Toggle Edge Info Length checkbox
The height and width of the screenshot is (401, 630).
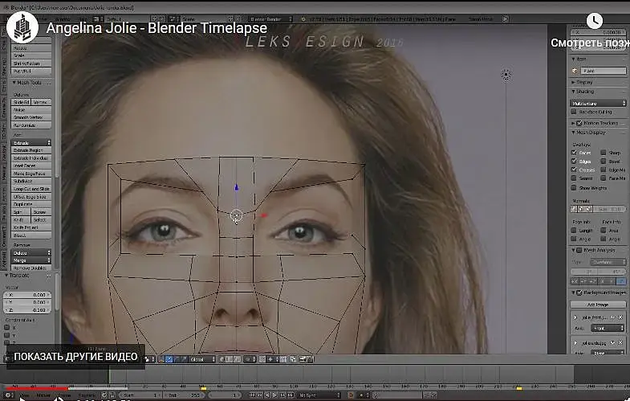pyautogui.click(x=574, y=230)
